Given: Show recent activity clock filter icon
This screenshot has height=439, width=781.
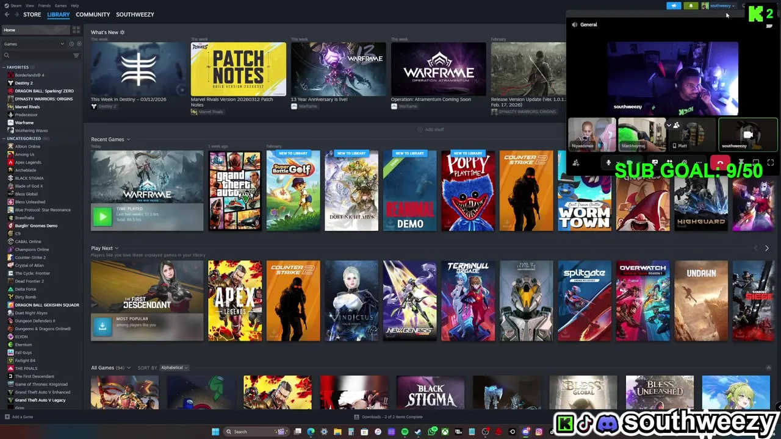Looking at the screenshot, I should [x=71, y=44].
